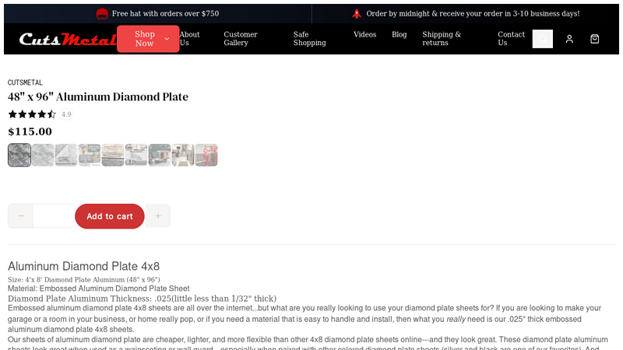
Task: Select the first diamond plate thumbnail
Action: 19,155
